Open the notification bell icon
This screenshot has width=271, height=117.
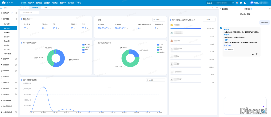coord(237,3)
